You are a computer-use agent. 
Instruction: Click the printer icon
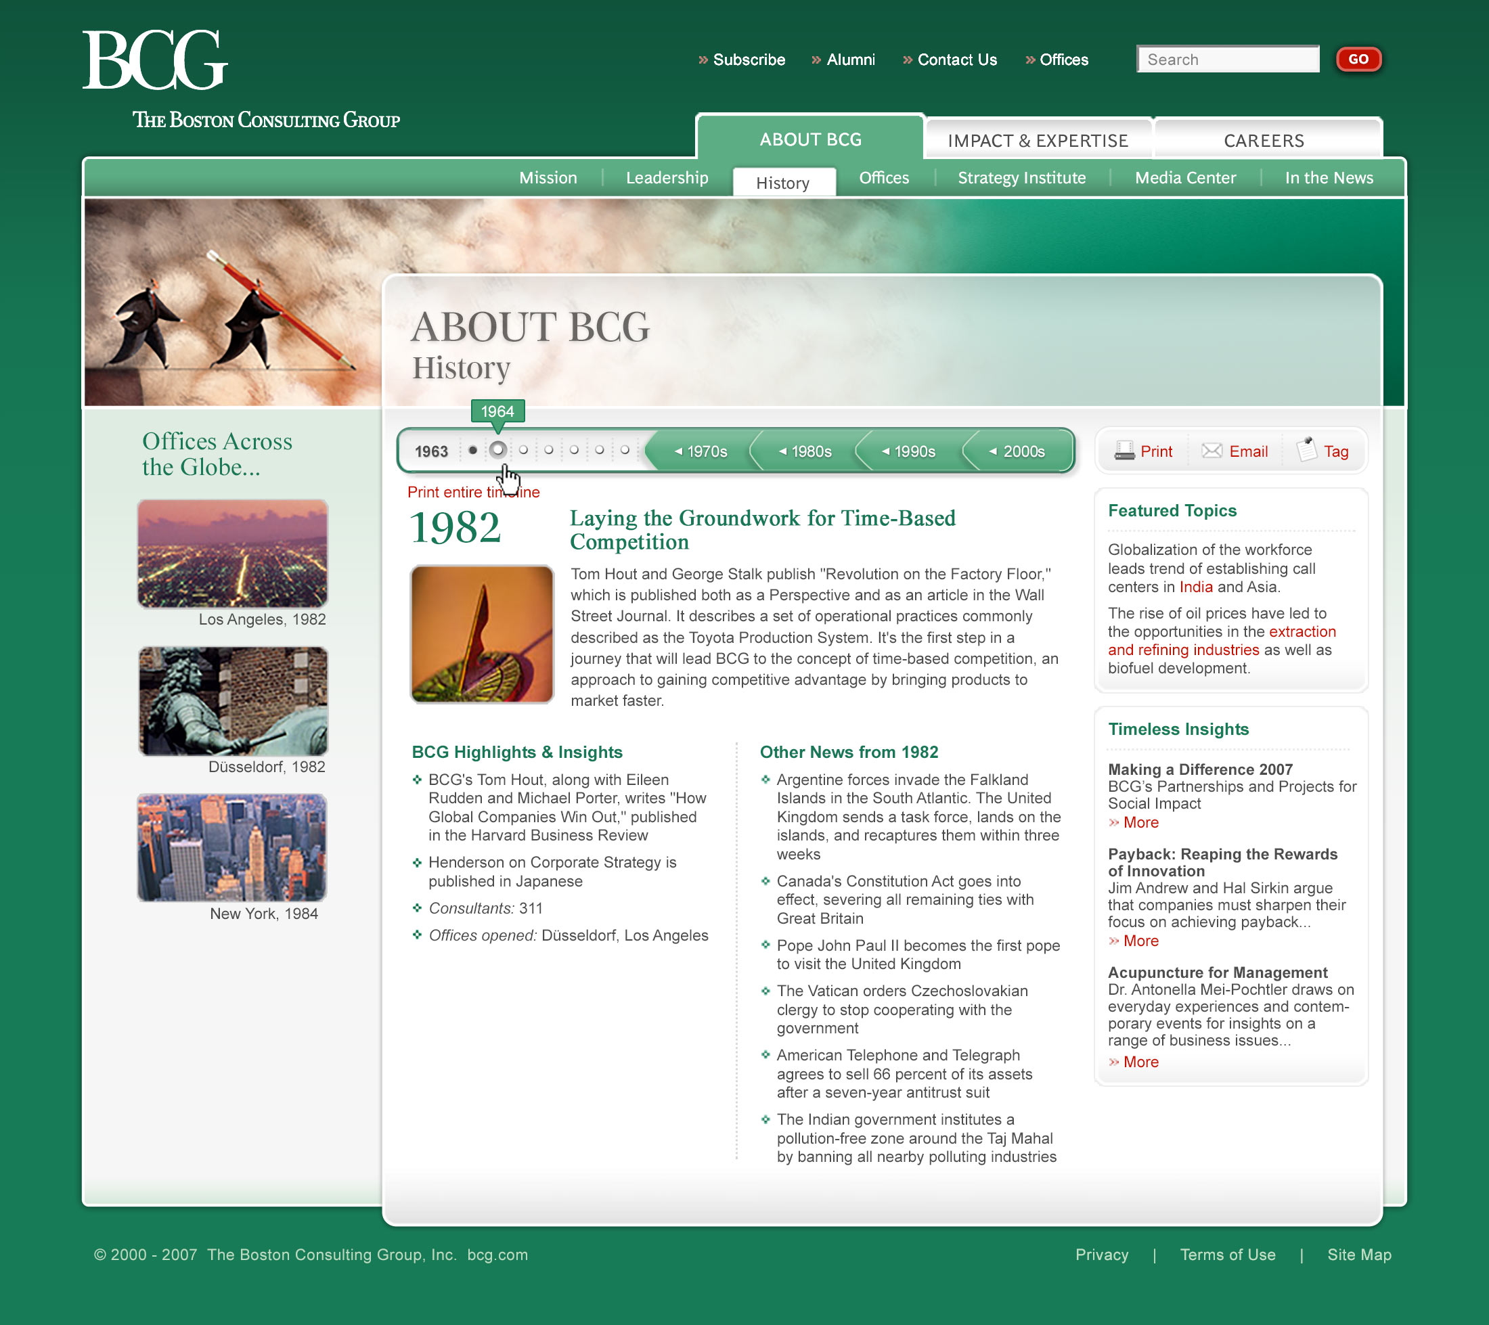pyautogui.click(x=1124, y=451)
